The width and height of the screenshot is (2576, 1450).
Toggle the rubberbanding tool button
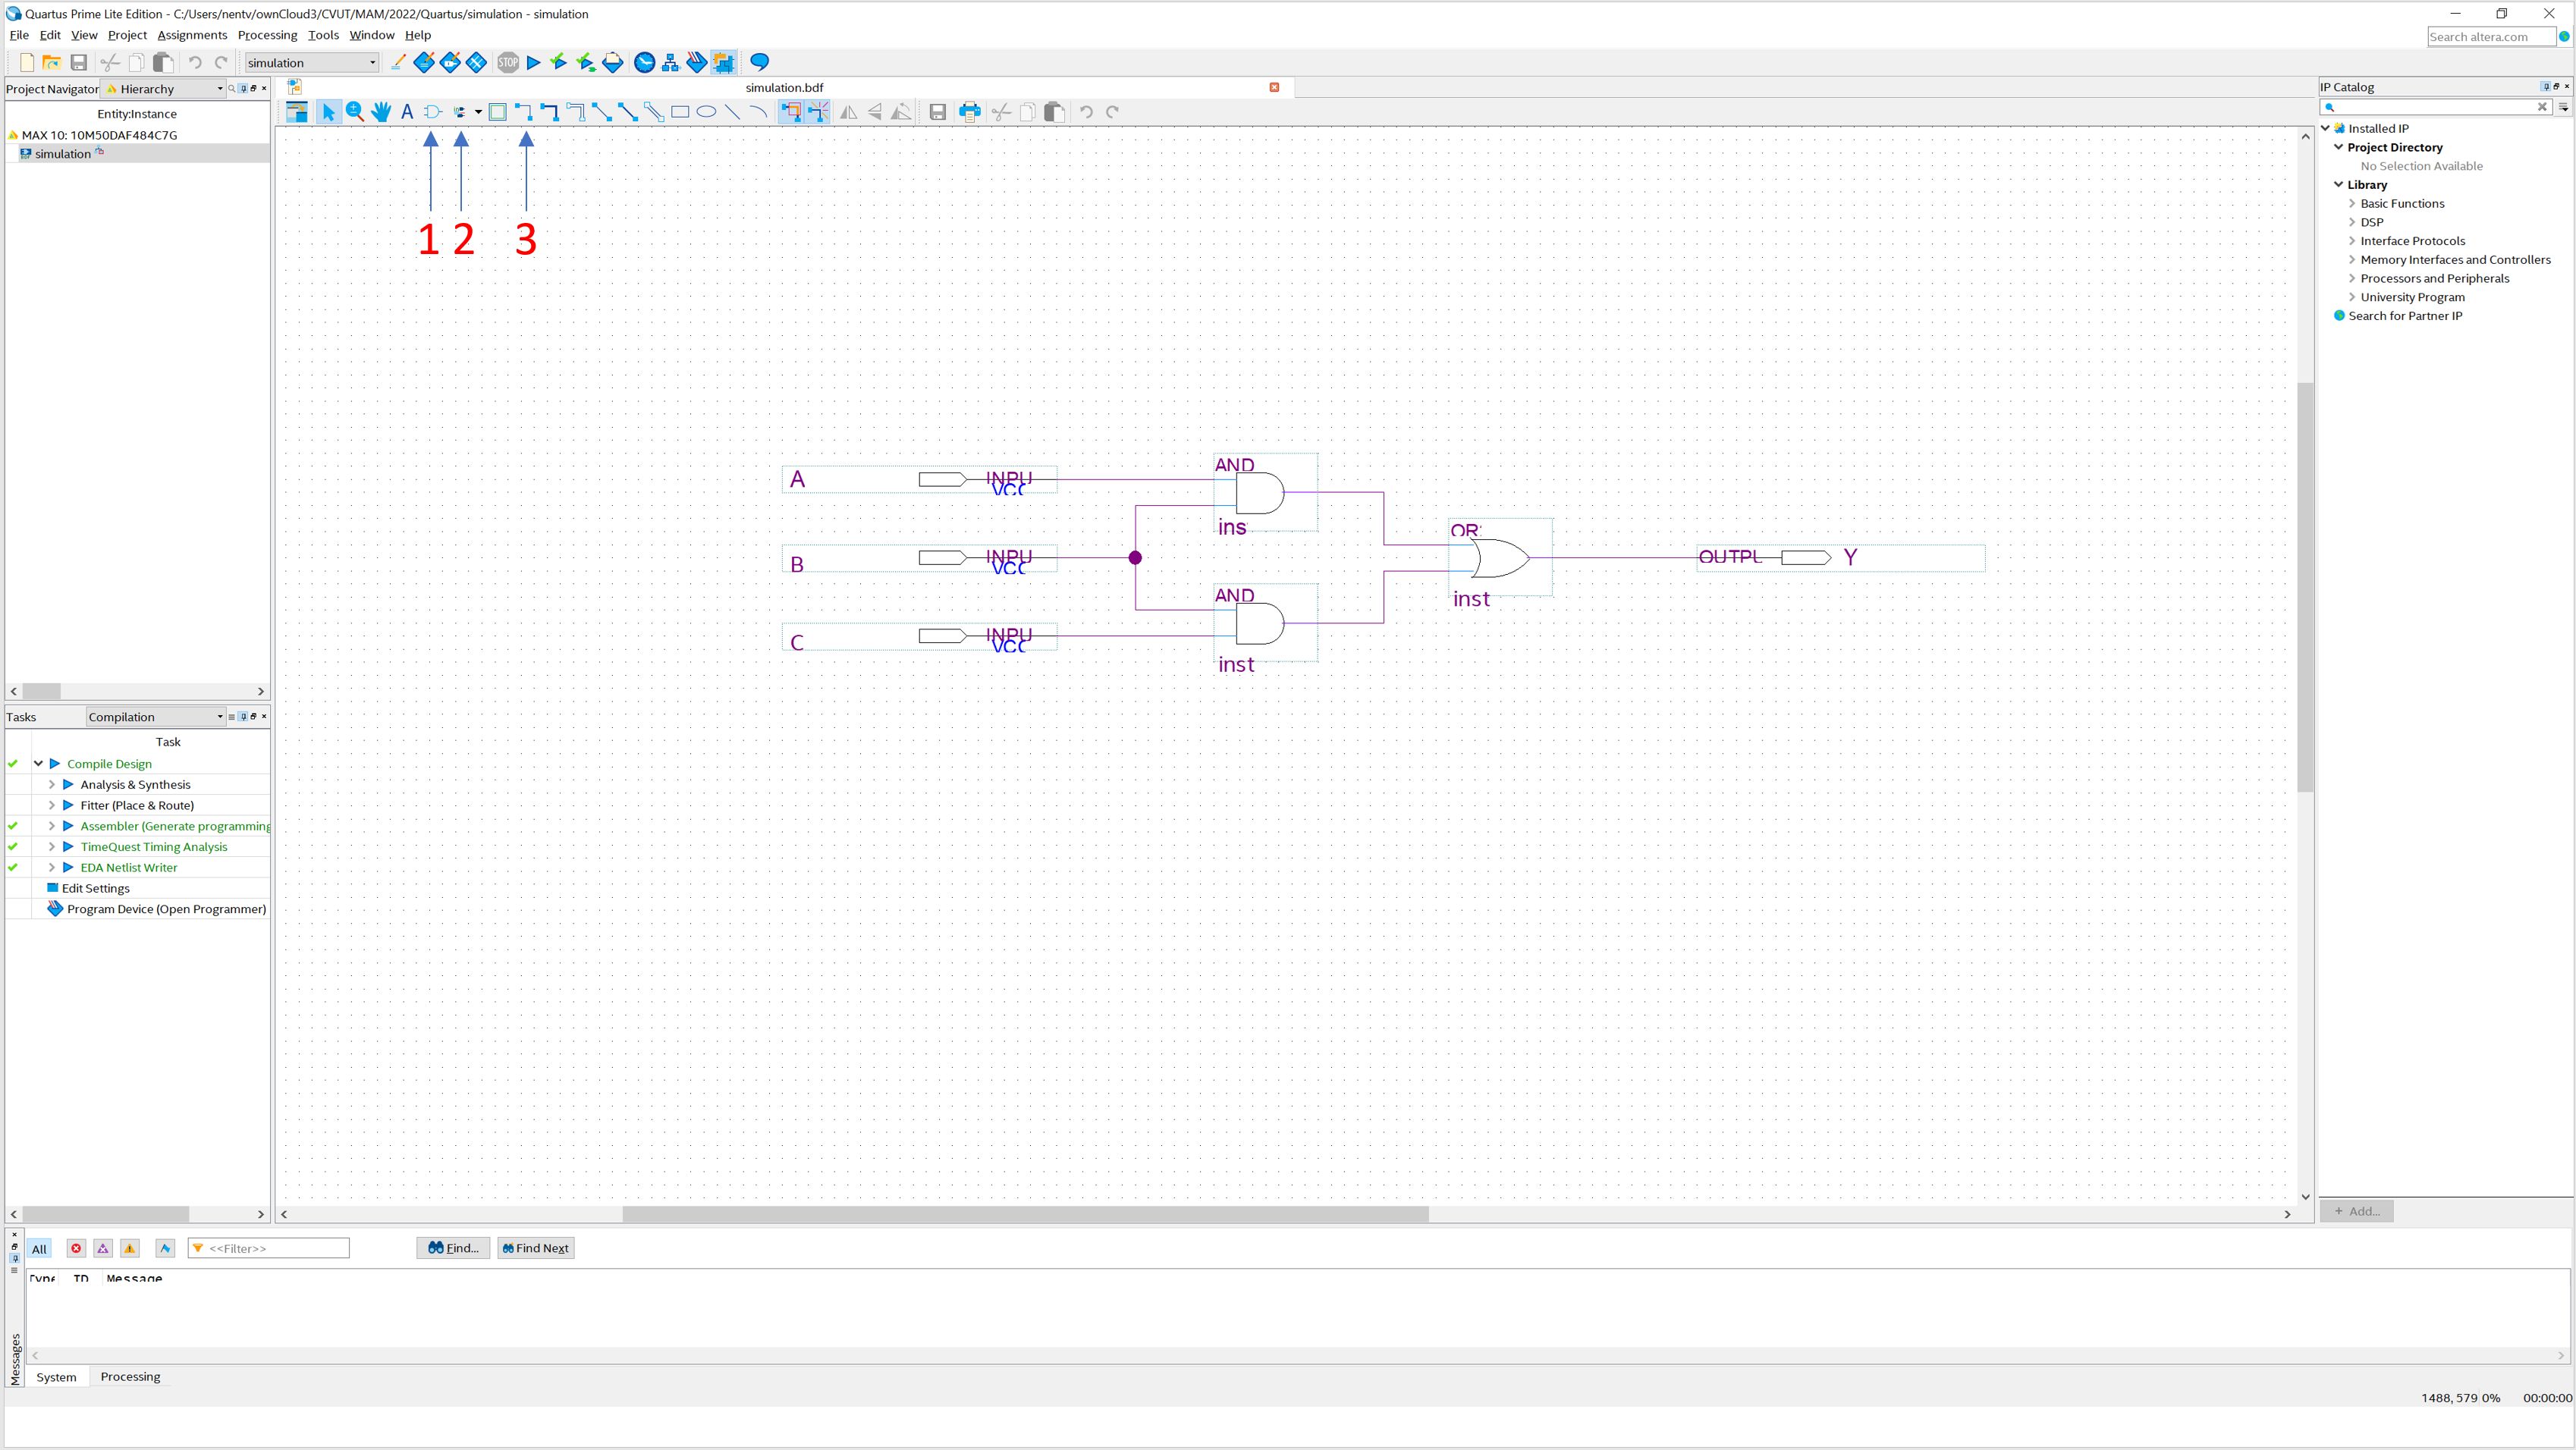791,112
